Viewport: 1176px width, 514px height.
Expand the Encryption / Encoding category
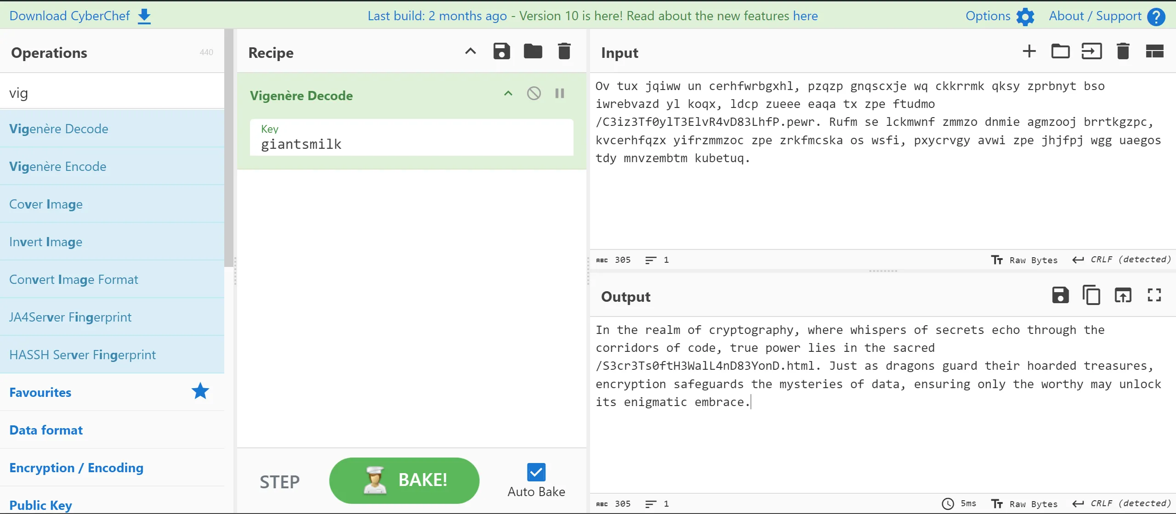[x=76, y=468]
